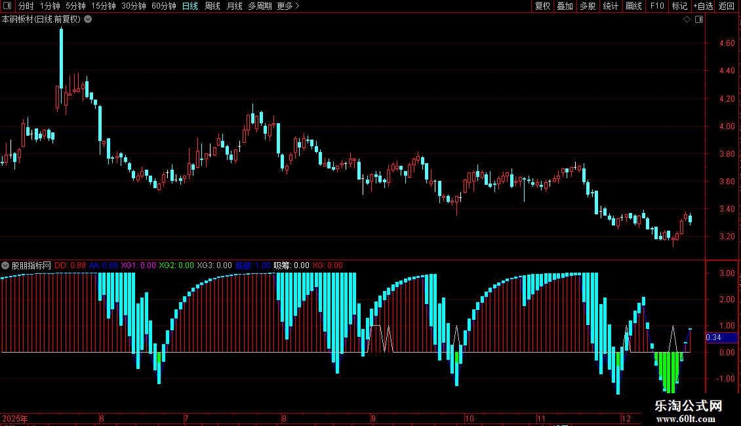Toggle the side panel icon at chart top-right
Screen dimensions: 741x426
click(699, 20)
